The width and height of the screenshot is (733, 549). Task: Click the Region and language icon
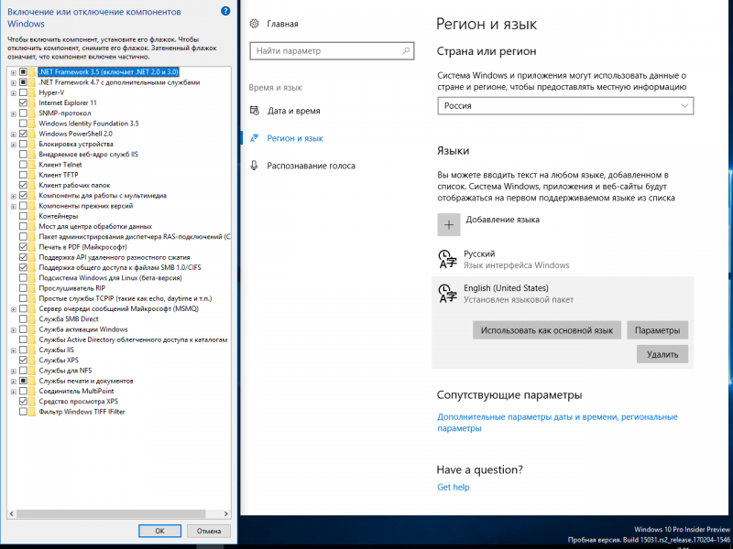click(x=255, y=138)
